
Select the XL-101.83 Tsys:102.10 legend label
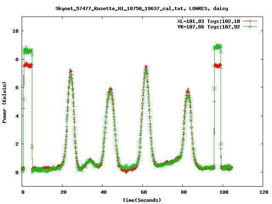[x=209, y=21]
